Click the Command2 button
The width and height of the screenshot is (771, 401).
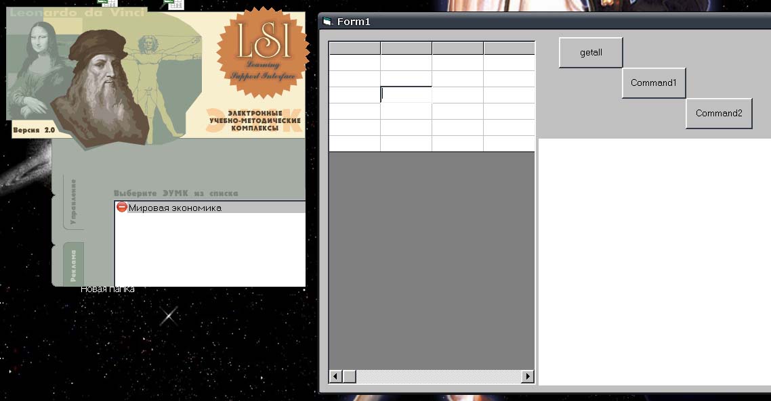(719, 114)
